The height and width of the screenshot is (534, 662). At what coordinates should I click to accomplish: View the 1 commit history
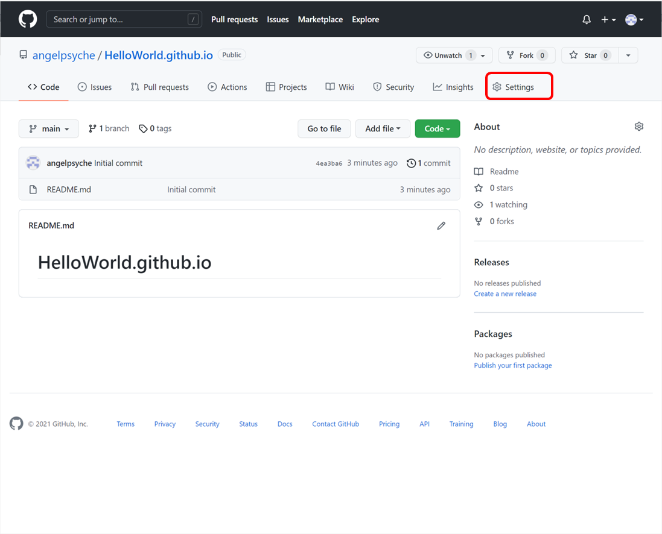click(428, 163)
